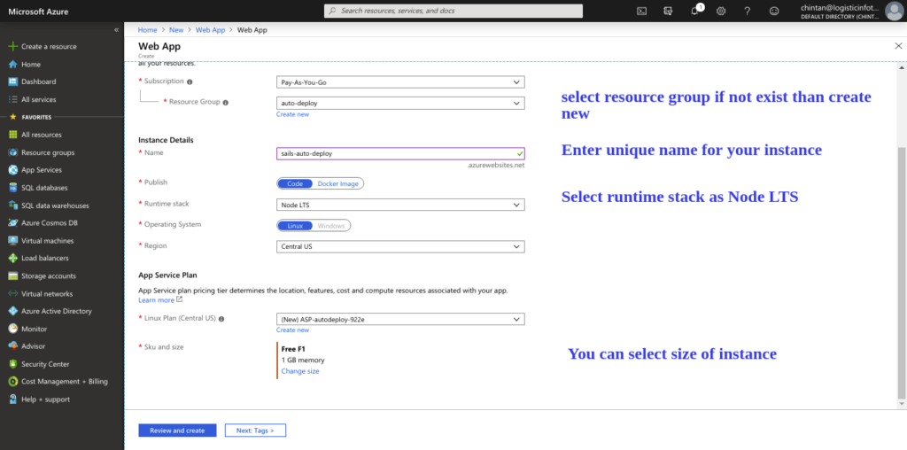The height and width of the screenshot is (450, 907).
Task: Select Windows as operating system
Action: click(x=331, y=225)
